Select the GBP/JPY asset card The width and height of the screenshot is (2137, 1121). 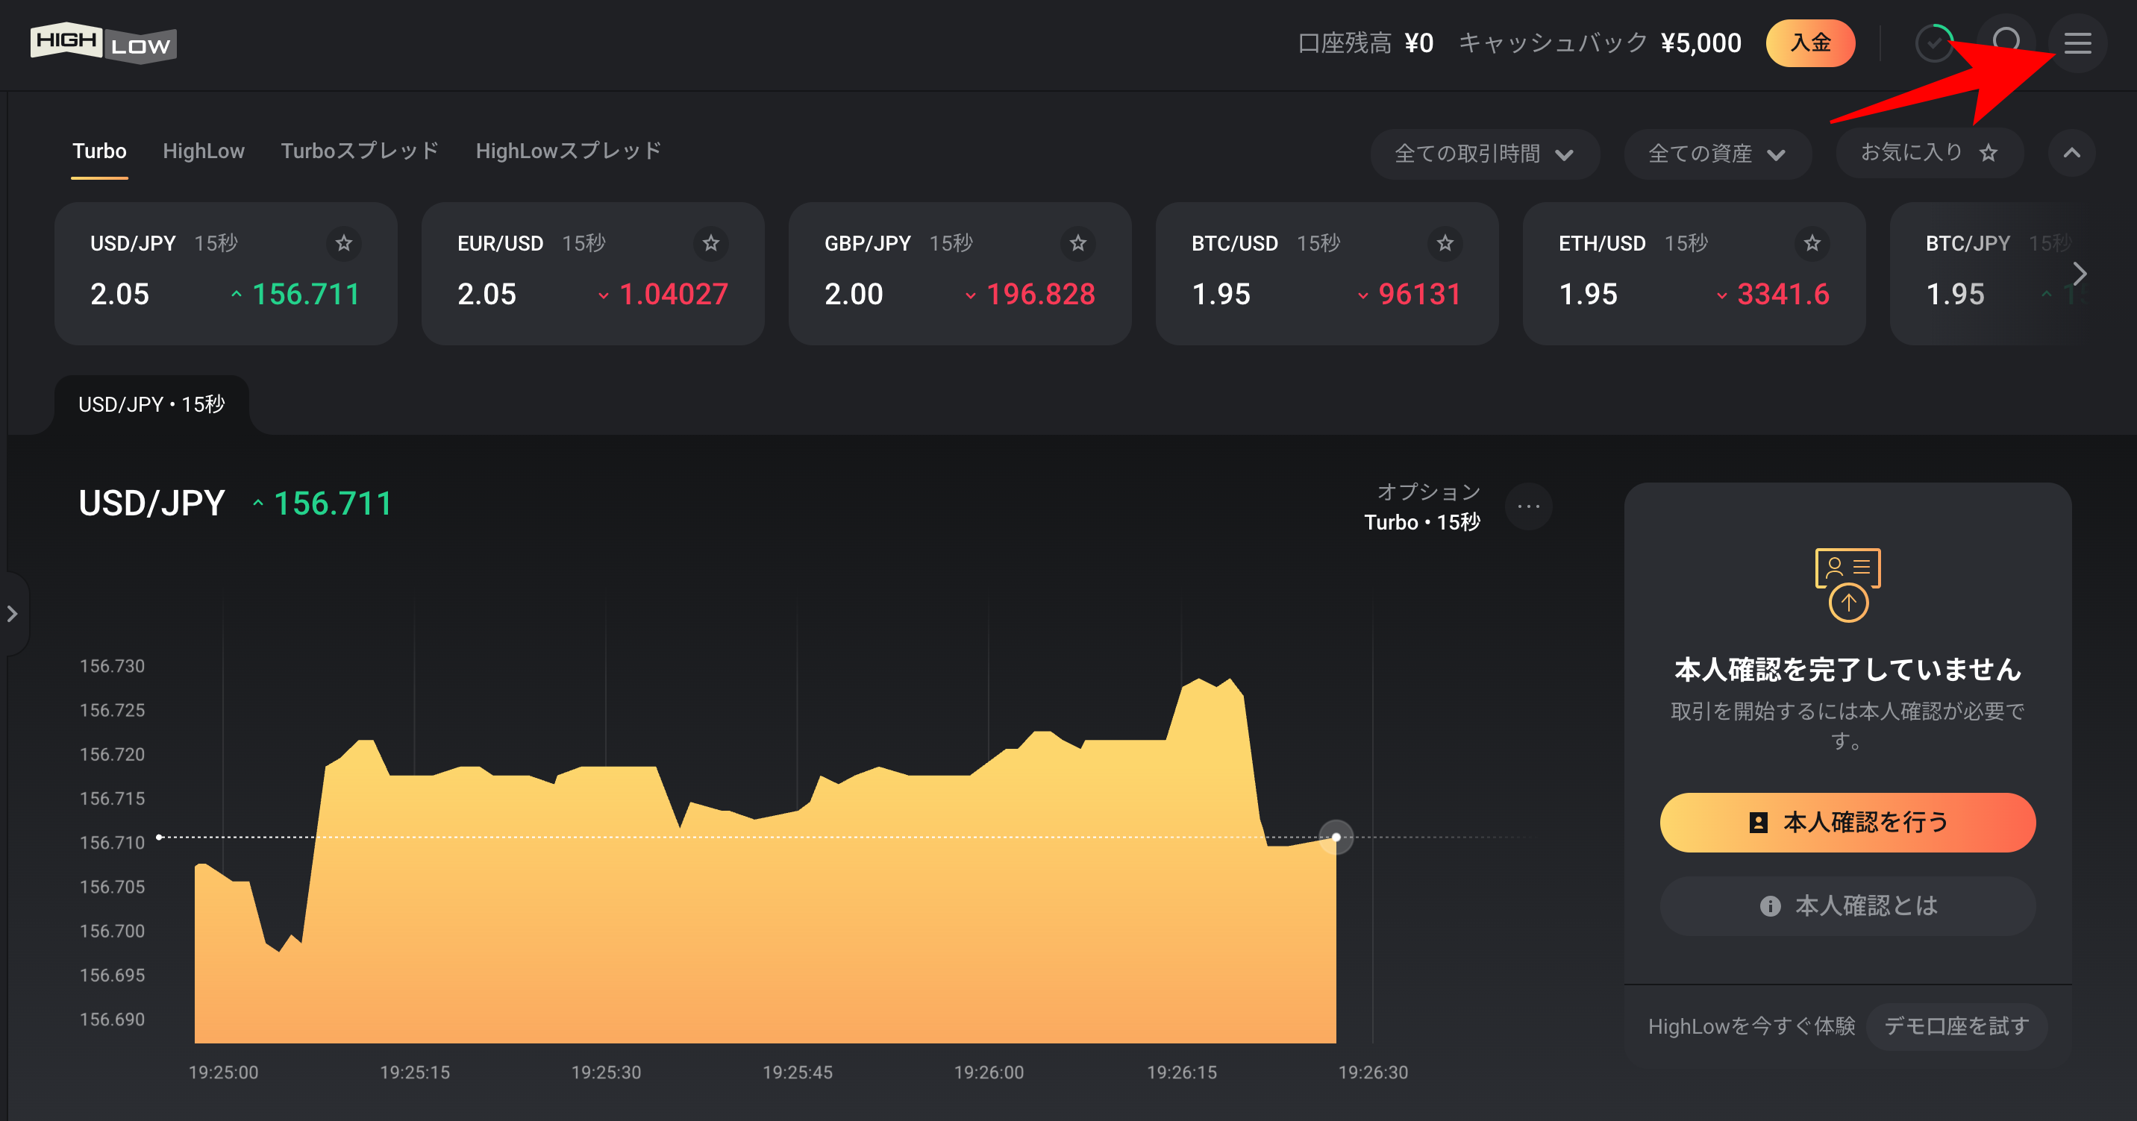coord(960,274)
